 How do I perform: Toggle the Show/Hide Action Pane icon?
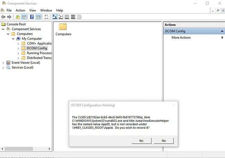(38, 17)
